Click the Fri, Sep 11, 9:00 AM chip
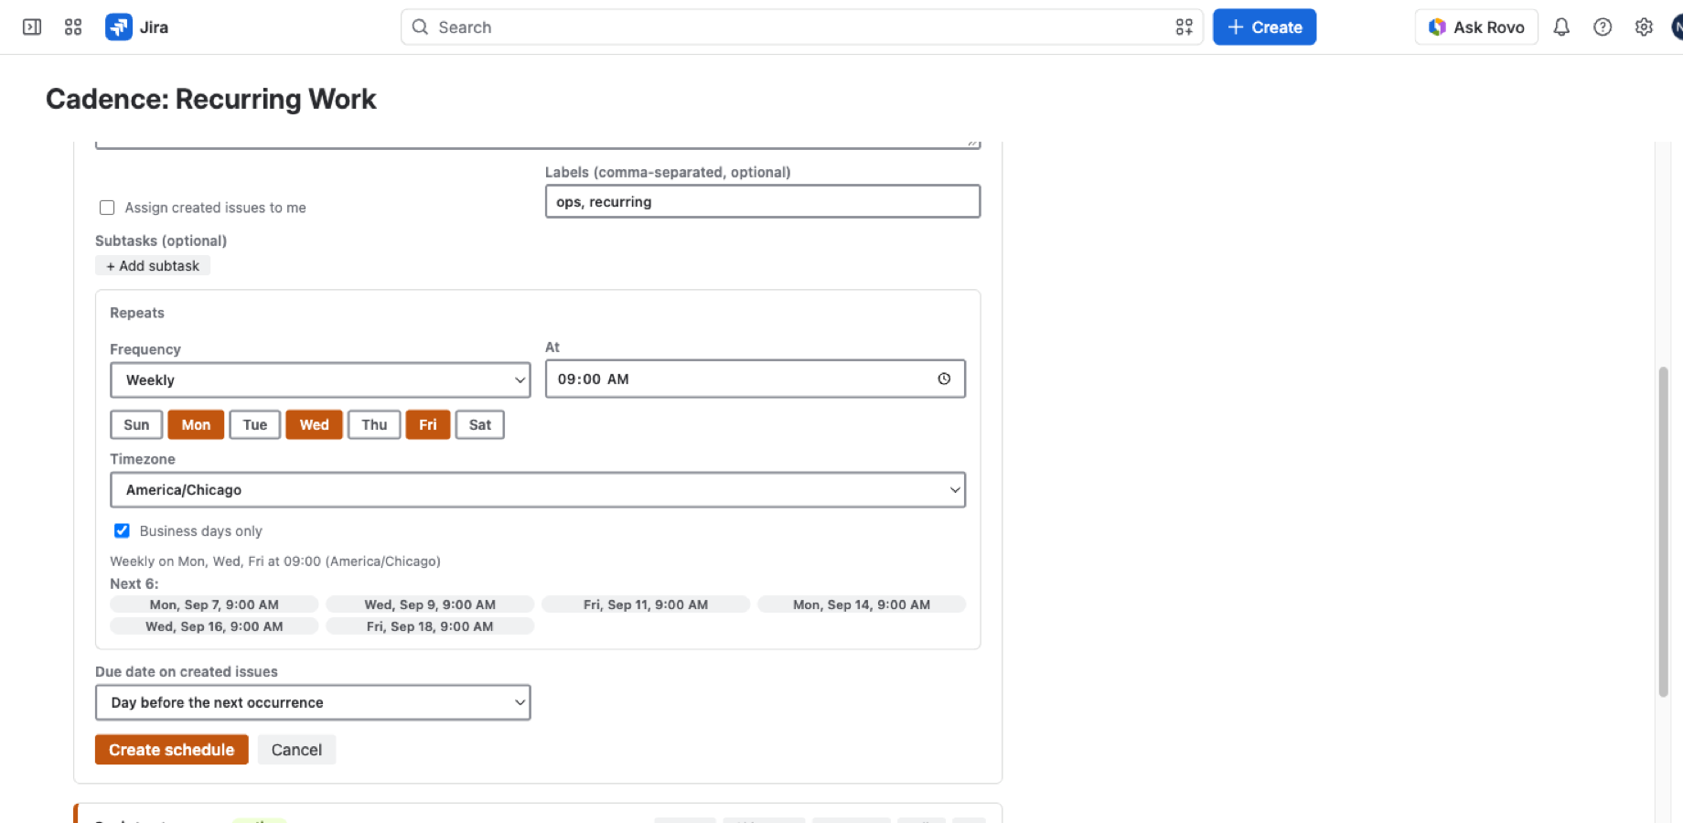 [646, 604]
